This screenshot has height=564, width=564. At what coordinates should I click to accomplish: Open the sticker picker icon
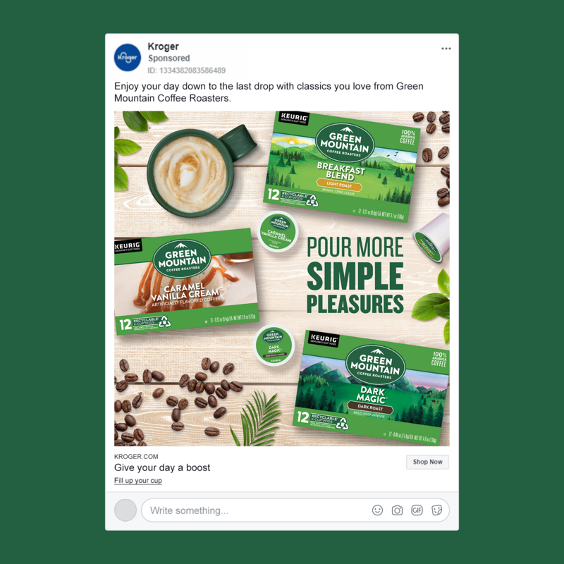pos(436,510)
